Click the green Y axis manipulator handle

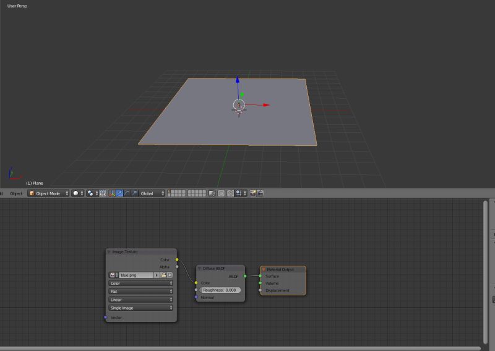(x=242, y=95)
